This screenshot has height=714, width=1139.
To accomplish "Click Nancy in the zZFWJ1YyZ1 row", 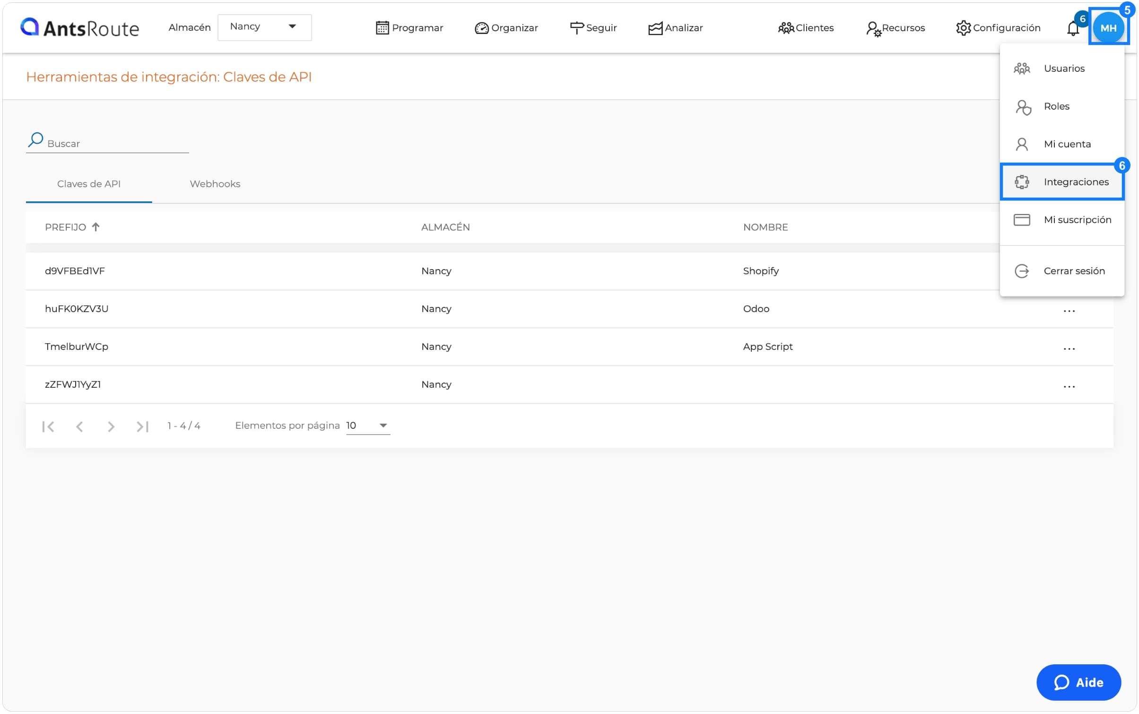I will (436, 384).
